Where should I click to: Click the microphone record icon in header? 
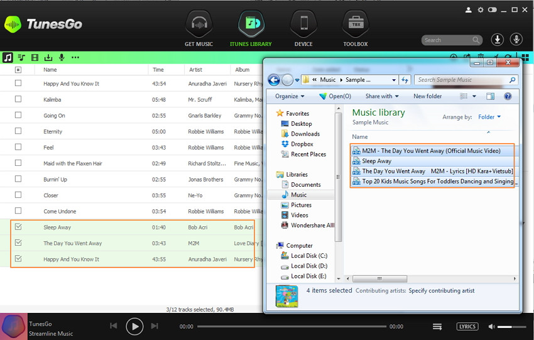point(516,40)
